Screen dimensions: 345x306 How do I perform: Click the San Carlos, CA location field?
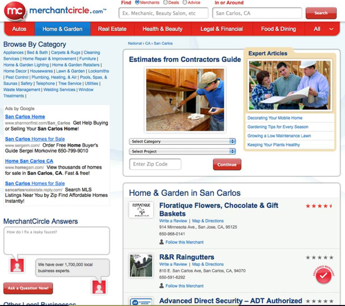click(257, 13)
